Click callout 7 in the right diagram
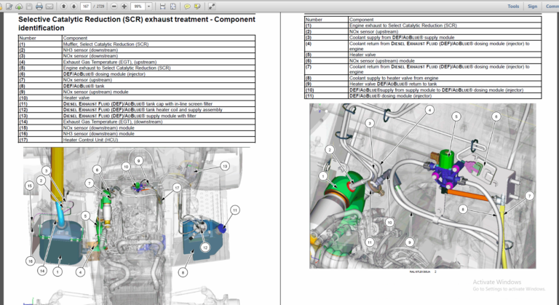The height and width of the screenshot is (305, 559). (x=529, y=196)
